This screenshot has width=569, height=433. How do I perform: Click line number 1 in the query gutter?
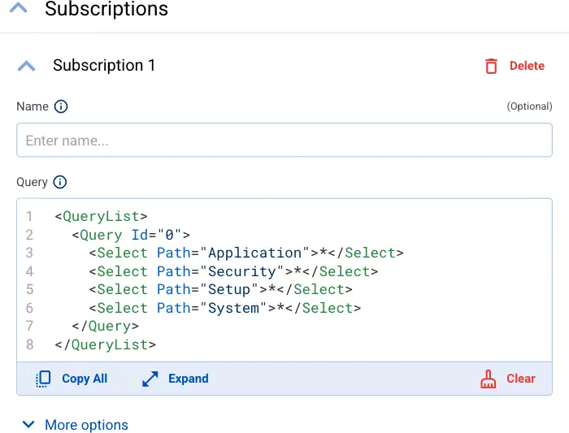(x=29, y=216)
